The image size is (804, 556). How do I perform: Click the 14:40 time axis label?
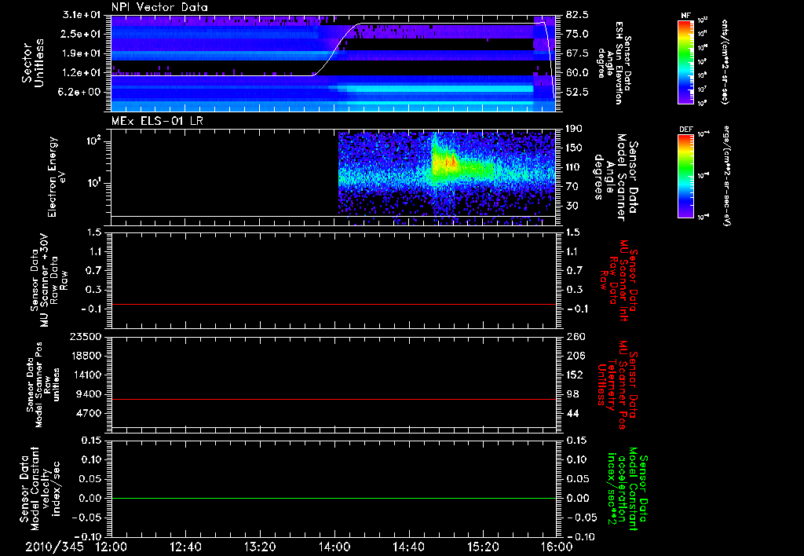point(408,547)
